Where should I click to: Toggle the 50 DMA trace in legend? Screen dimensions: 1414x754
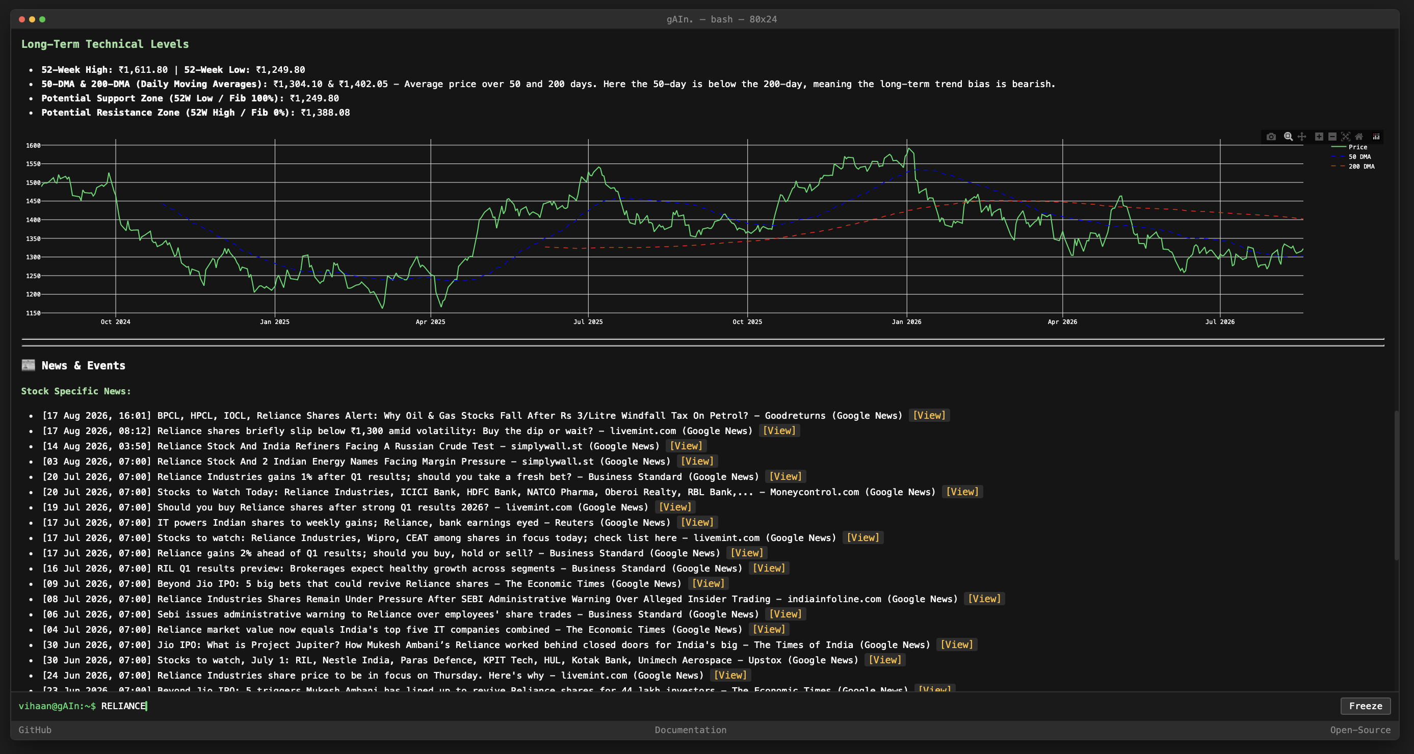click(1351, 157)
